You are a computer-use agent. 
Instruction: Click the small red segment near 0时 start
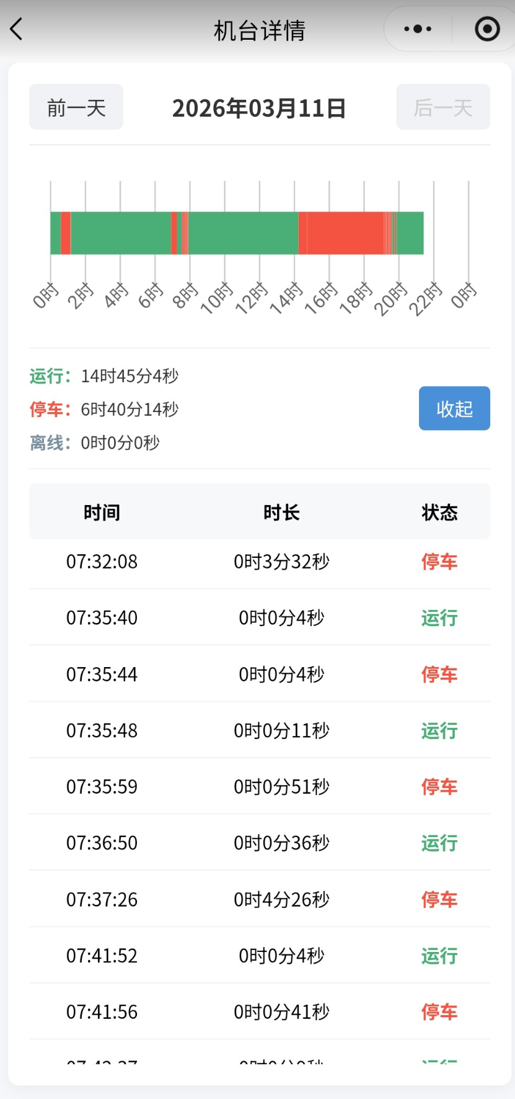(x=65, y=233)
